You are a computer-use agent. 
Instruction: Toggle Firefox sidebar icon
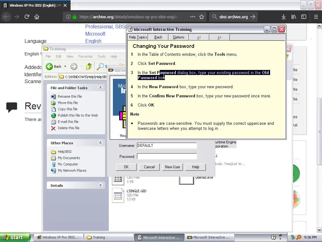(x=304, y=17)
